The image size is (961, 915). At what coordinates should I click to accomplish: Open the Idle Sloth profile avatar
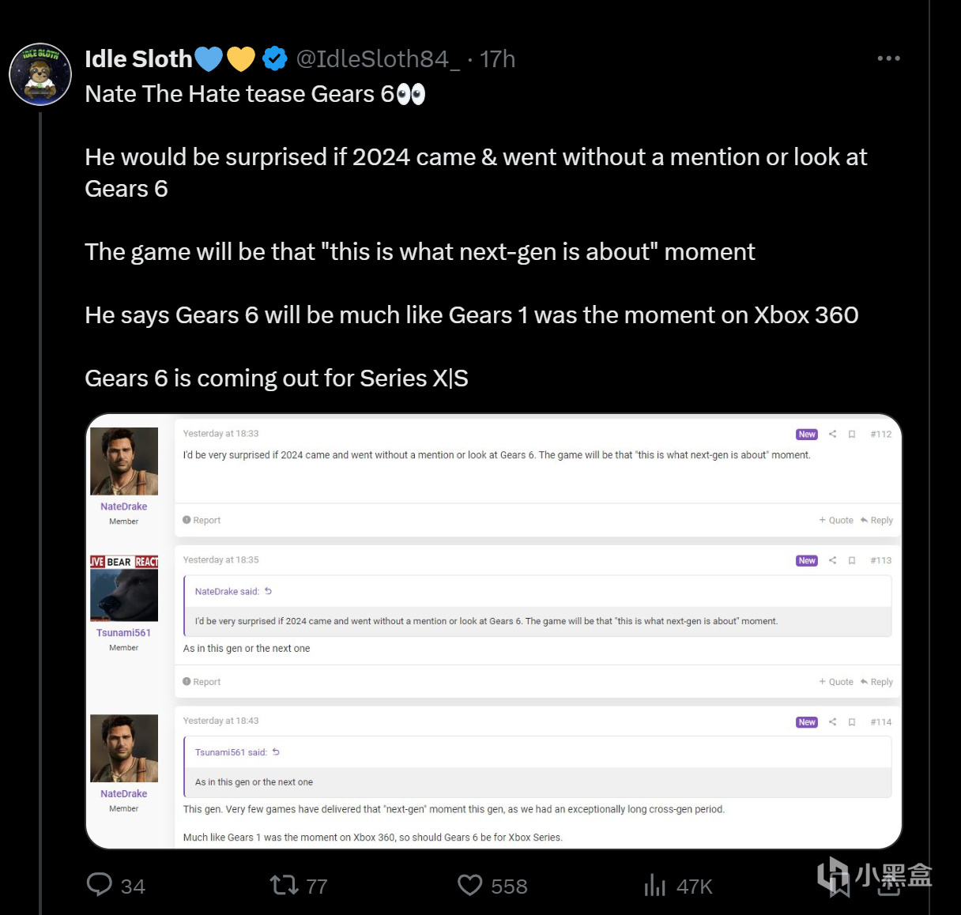40,74
